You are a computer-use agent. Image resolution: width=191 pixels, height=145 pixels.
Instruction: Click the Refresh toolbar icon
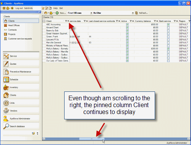tap(136, 13)
